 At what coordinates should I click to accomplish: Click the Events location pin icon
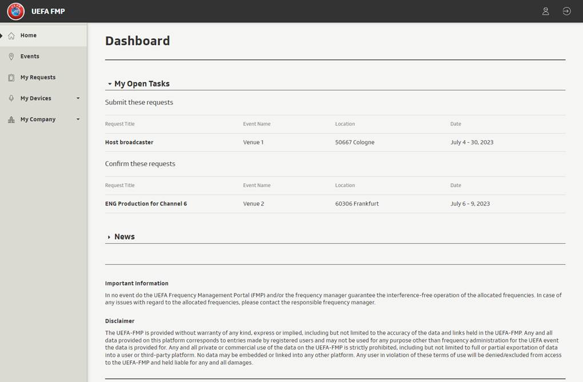coord(11,57)
